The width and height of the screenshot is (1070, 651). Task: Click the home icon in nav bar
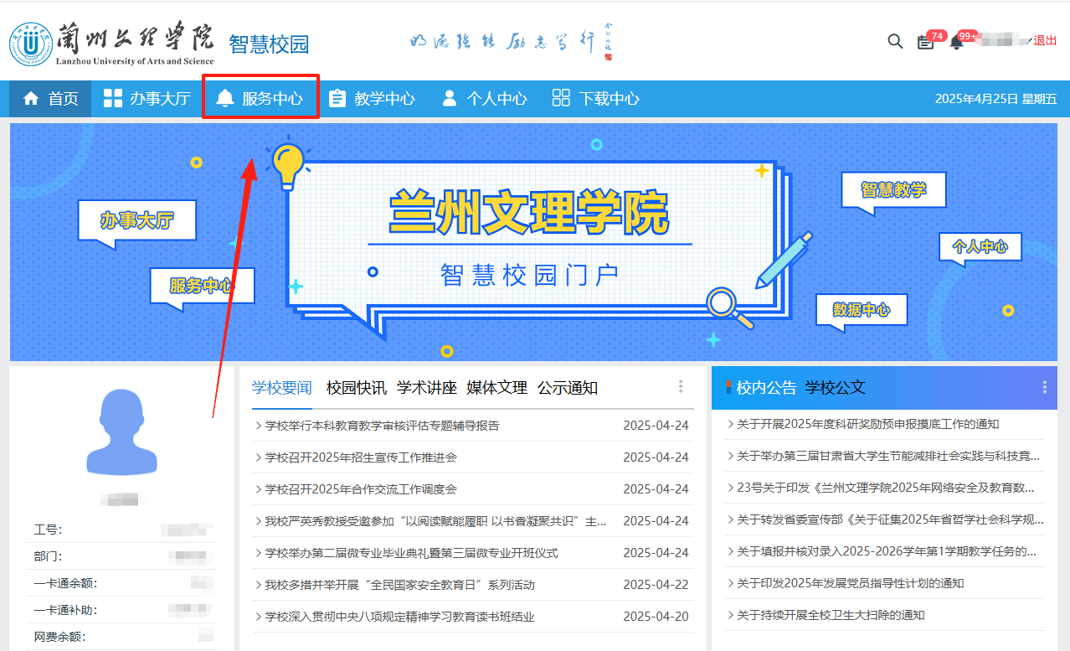31,98
